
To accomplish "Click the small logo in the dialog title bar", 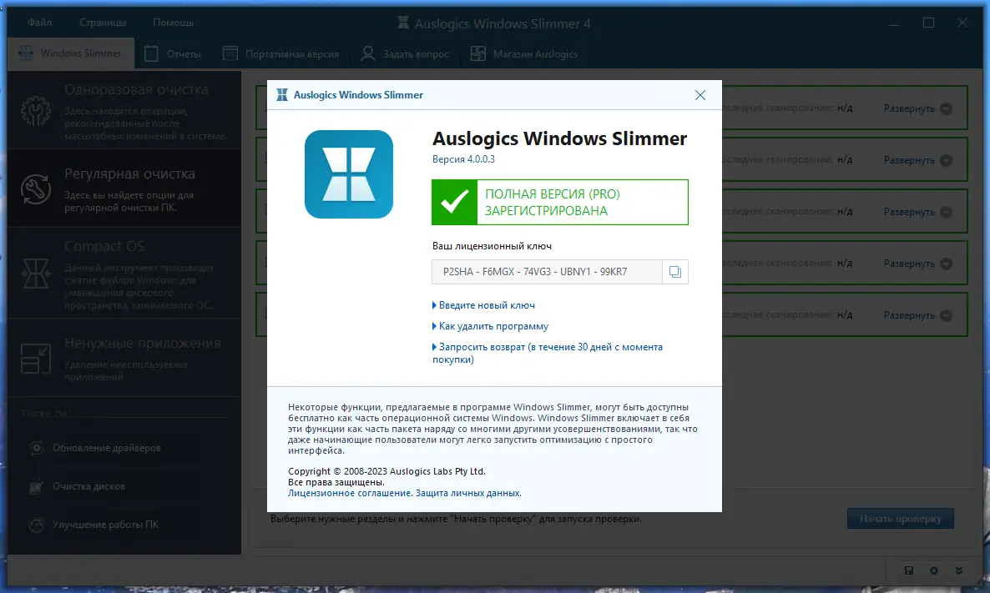I will [282, 95].
